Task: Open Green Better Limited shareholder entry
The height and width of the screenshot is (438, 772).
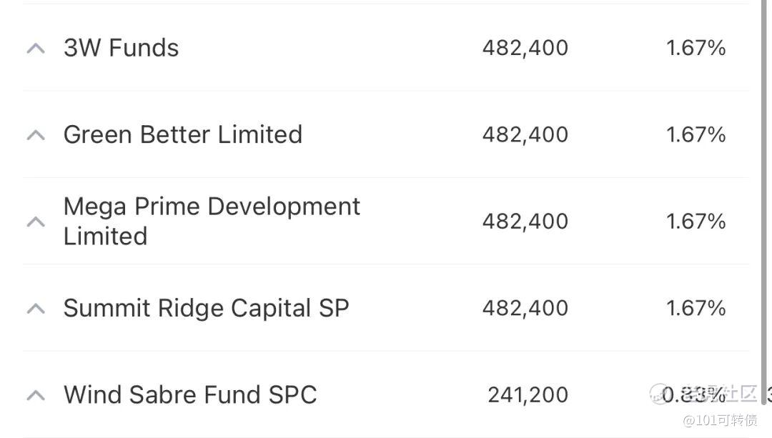Action: (x=182, y=134)
